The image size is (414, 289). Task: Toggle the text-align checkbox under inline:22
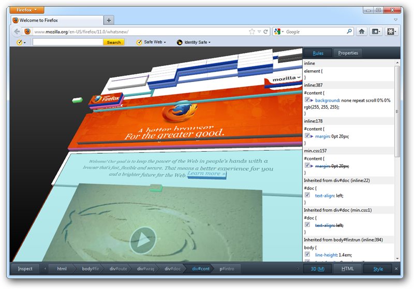[307, 195]
